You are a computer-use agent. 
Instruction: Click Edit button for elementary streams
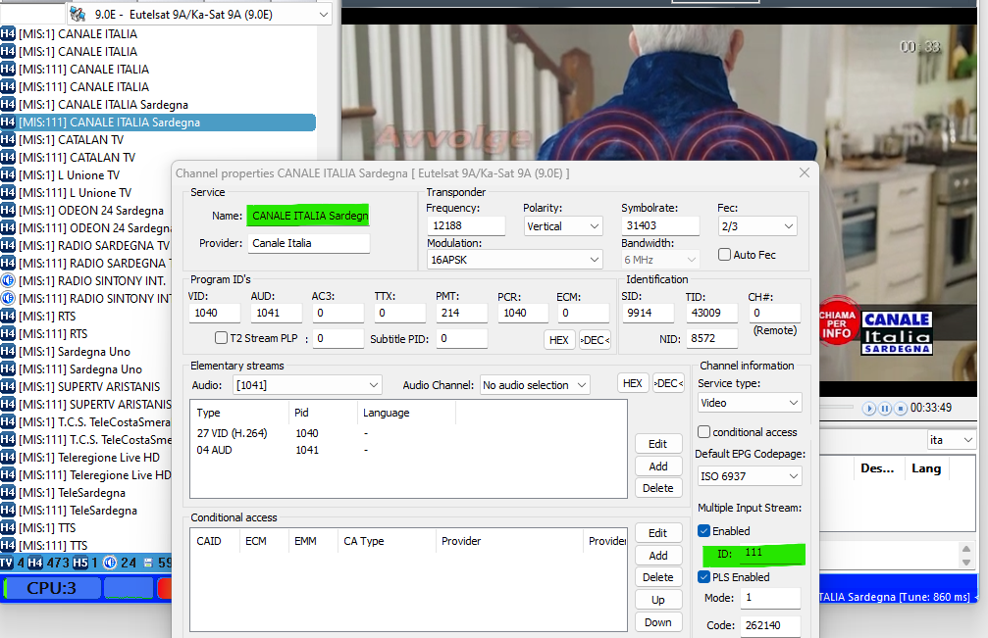[657, 444]
